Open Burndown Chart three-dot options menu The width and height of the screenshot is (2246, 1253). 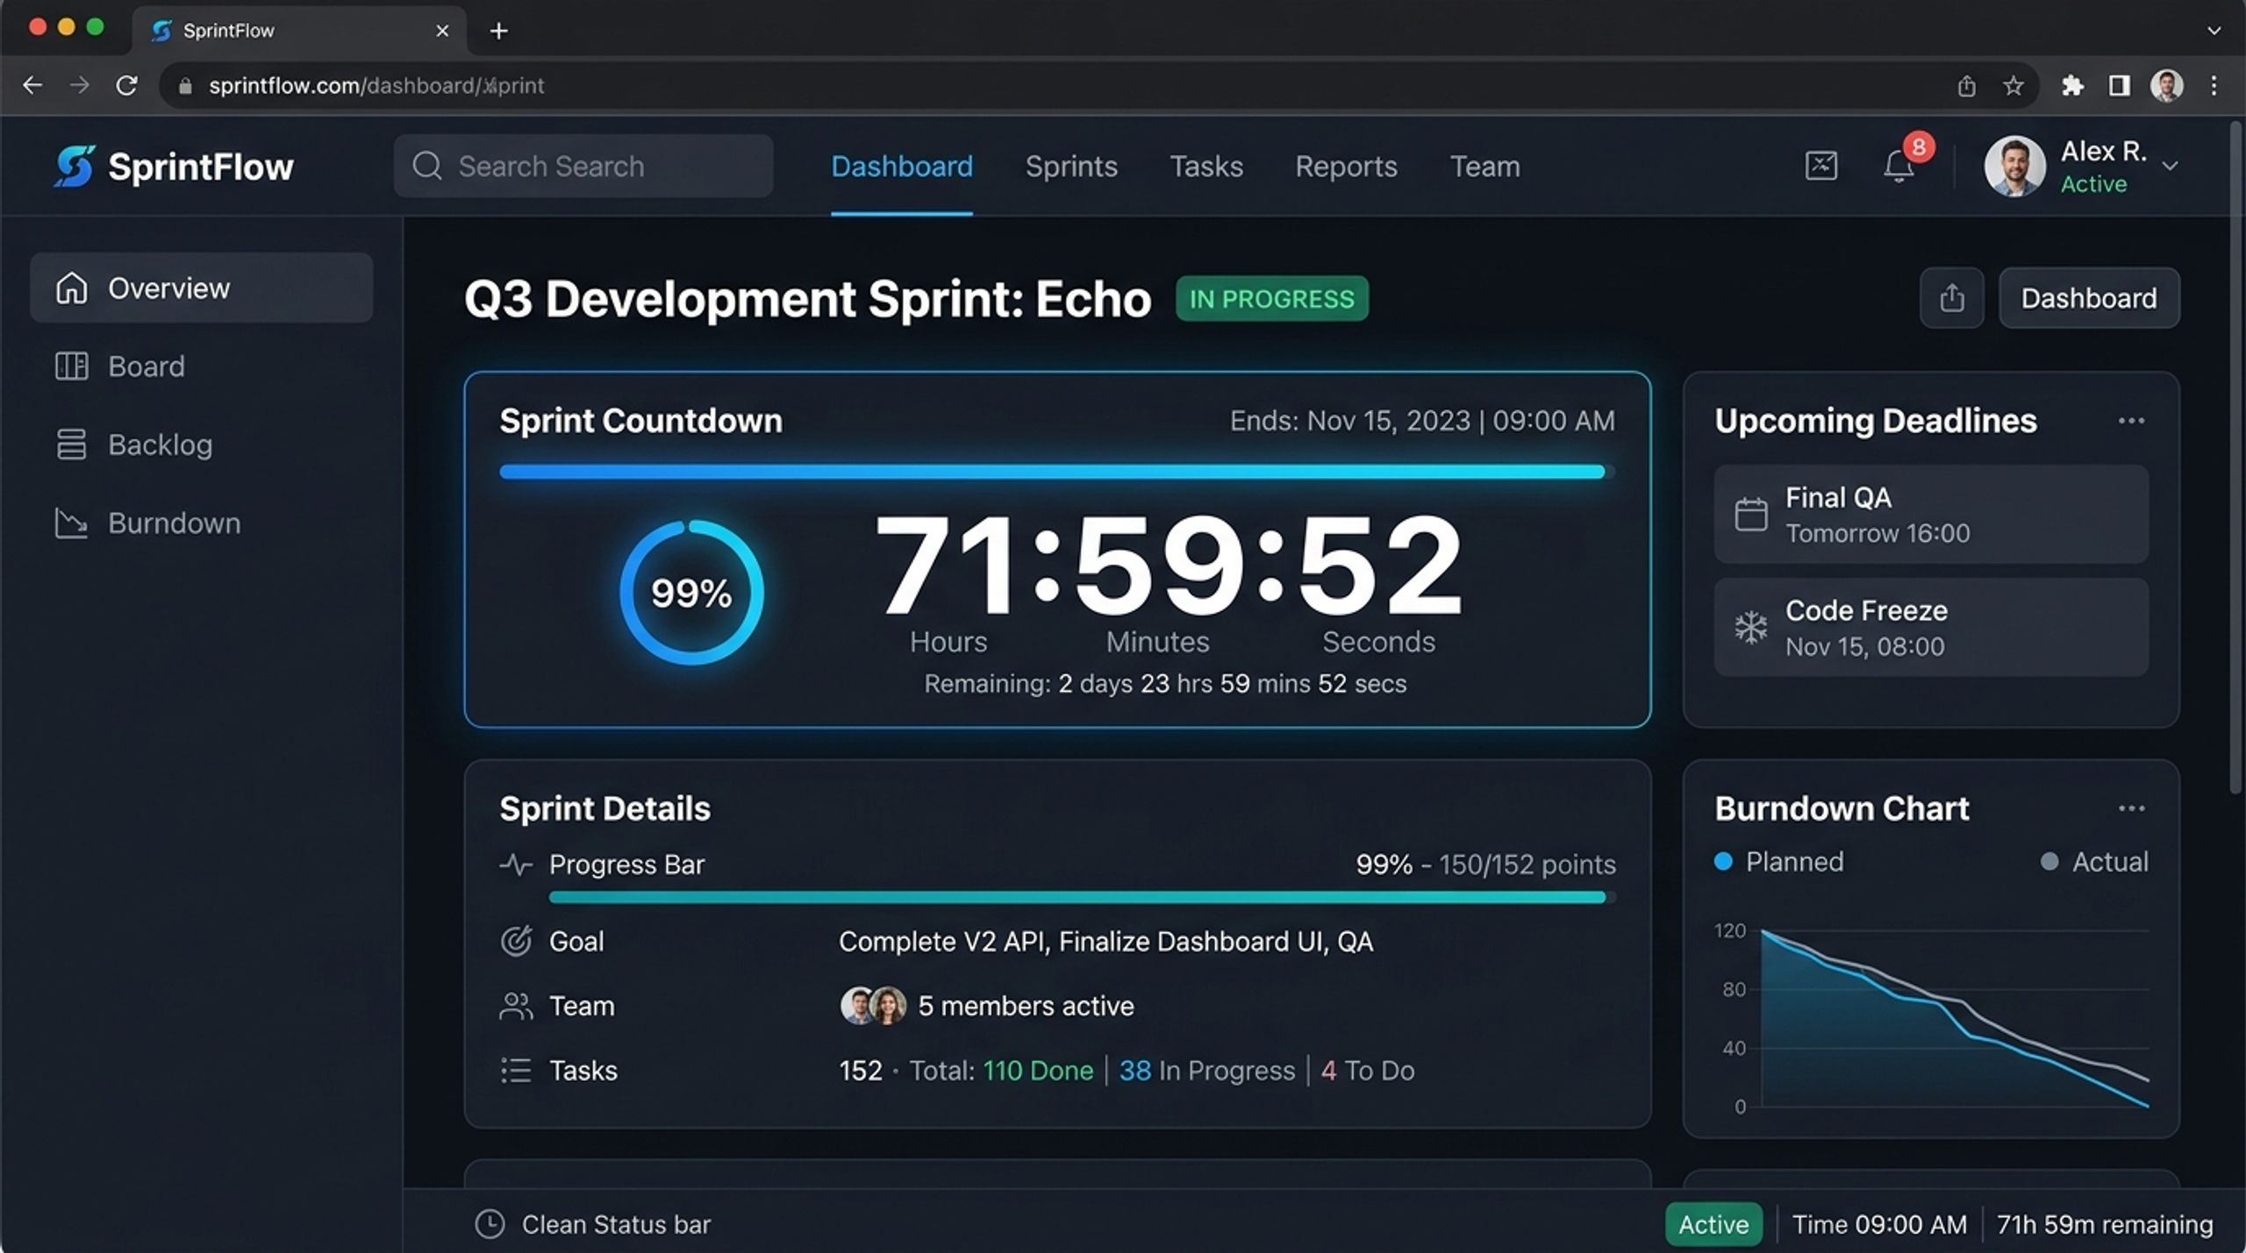(x=2131, y=808)
